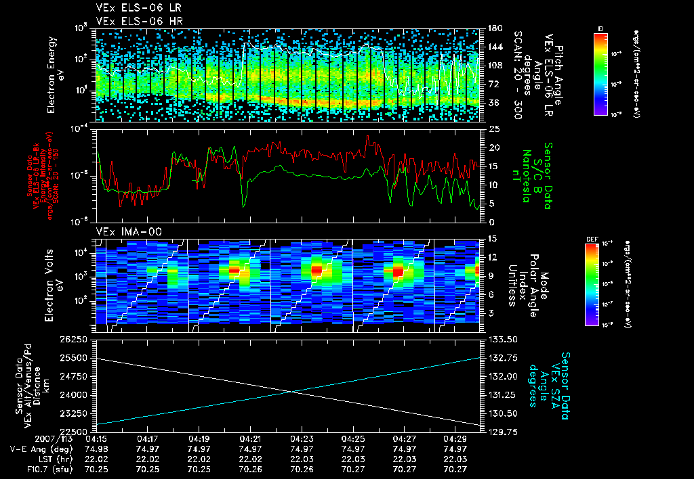Click the EI color scale bar

click(600, 74)
